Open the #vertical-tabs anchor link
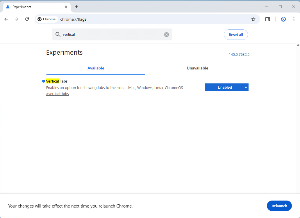Image resolution: width=300 pixels, height=218 pixels. coord(57,94)
